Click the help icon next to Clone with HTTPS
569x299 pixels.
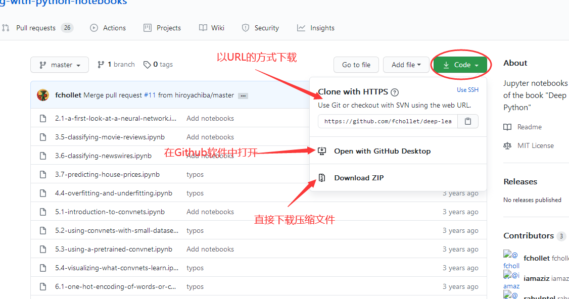click(395, 92)
